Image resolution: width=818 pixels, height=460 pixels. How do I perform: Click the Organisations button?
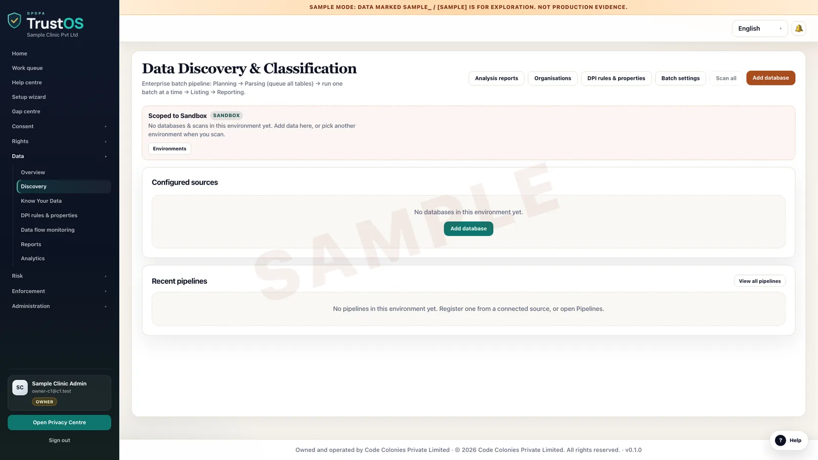coord(553,78)
